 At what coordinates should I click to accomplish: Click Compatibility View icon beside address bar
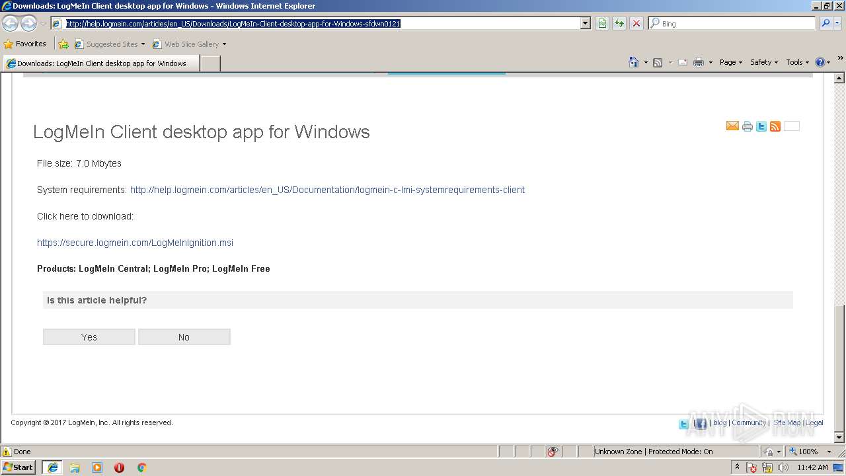tap(602, 23)
